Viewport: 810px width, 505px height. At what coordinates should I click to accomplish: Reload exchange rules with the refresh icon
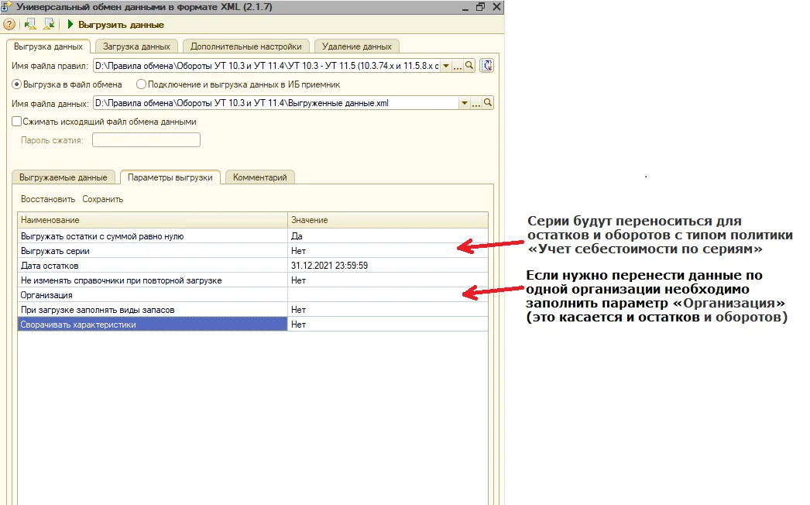[x=487, y=66]
